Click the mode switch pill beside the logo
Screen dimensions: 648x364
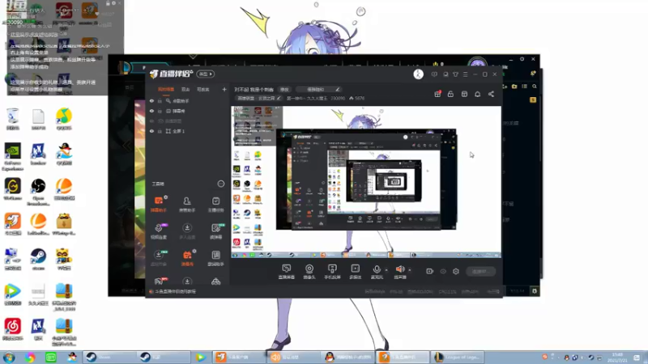click(x=206, y=74)
